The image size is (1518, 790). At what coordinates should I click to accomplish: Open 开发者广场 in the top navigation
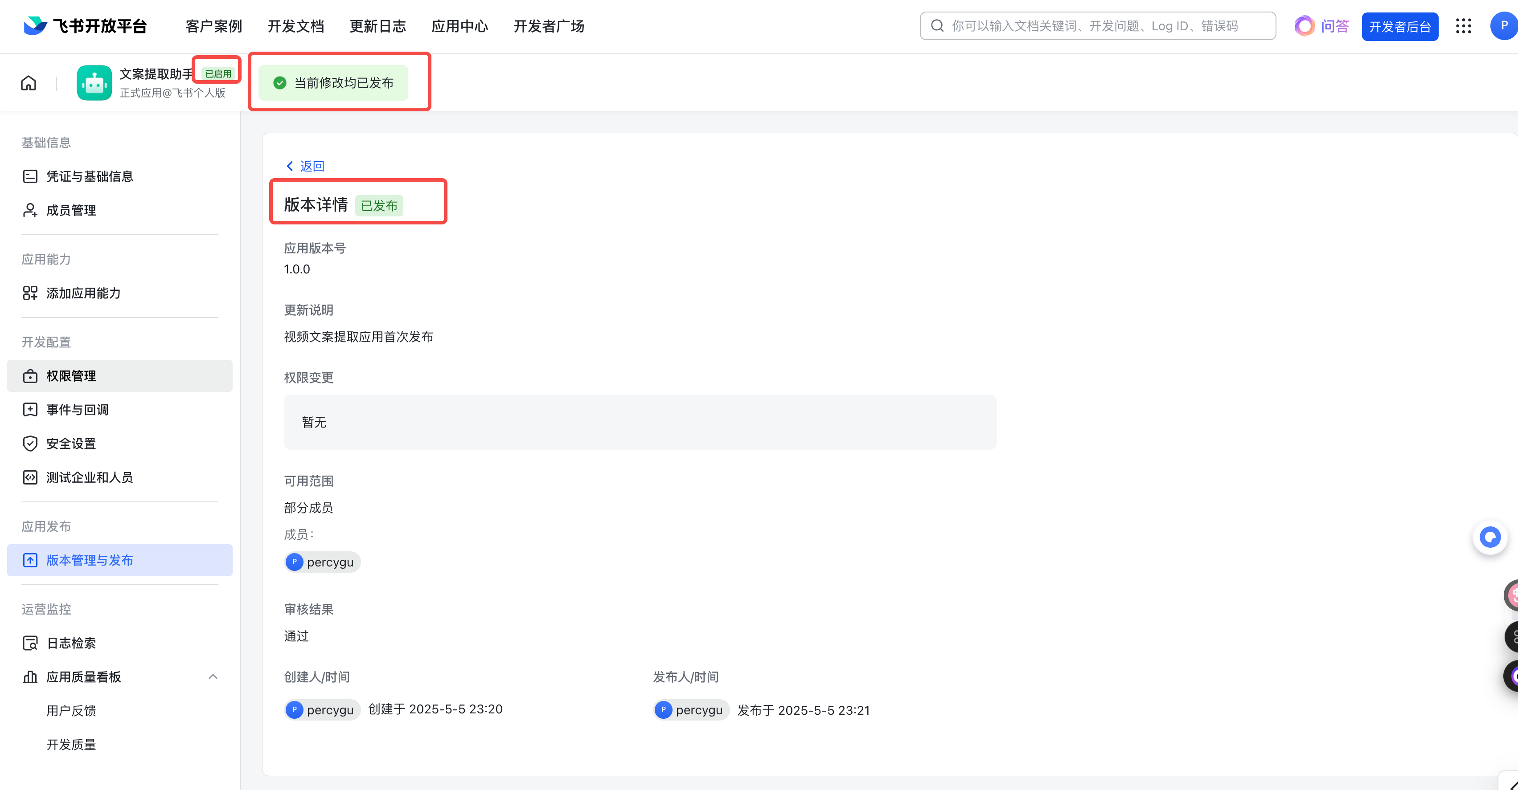[549, 26]
